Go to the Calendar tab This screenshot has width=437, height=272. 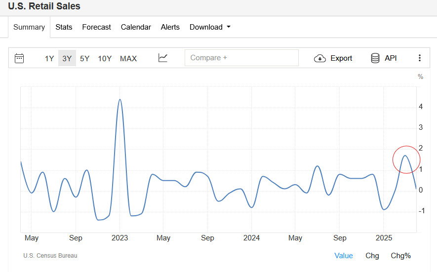pyautogui.click(x=136, y=27)
